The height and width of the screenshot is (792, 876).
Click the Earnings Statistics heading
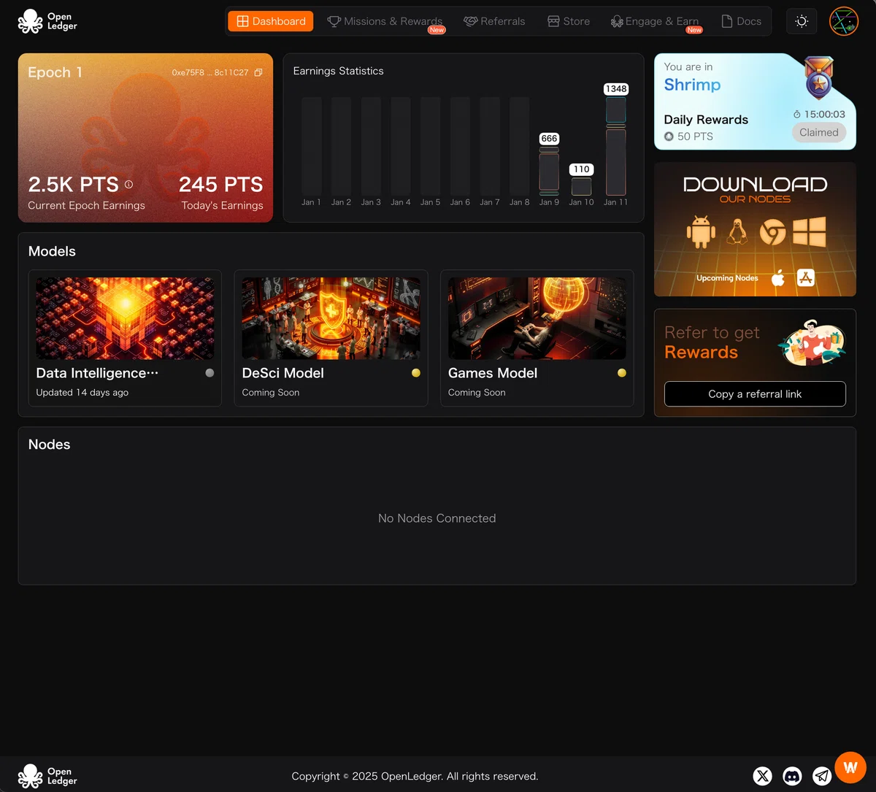tap(338, 71)
